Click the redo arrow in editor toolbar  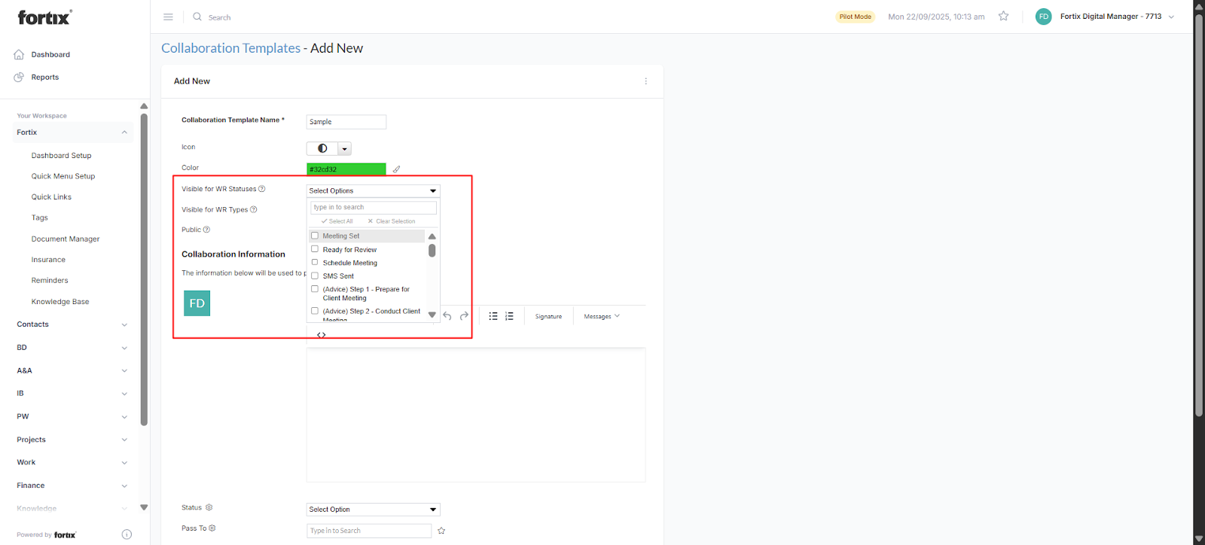pyautogui.click(x=464, y=316)
